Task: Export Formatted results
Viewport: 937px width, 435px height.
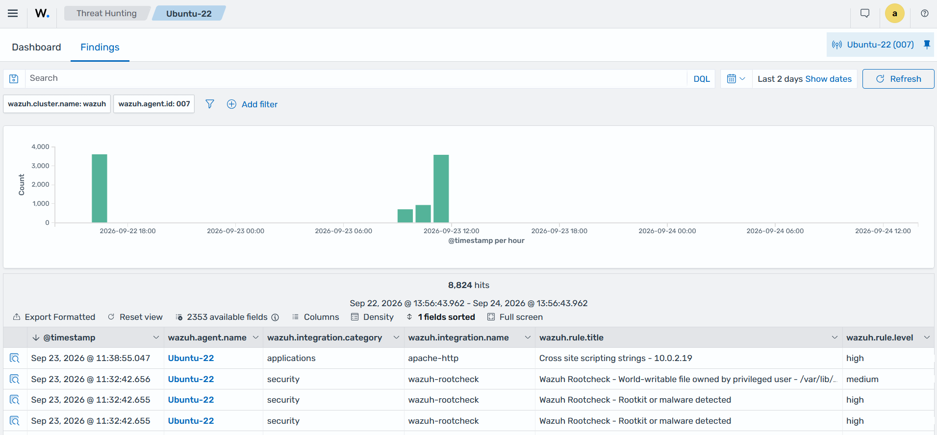Action: [54, 317]
